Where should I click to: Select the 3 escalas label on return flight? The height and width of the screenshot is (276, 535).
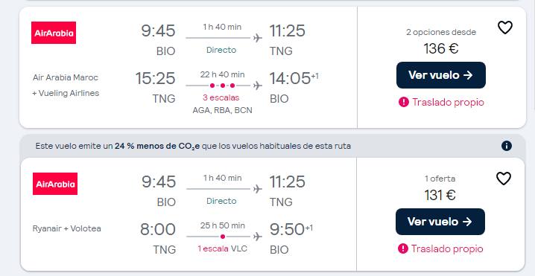(221, 97)
